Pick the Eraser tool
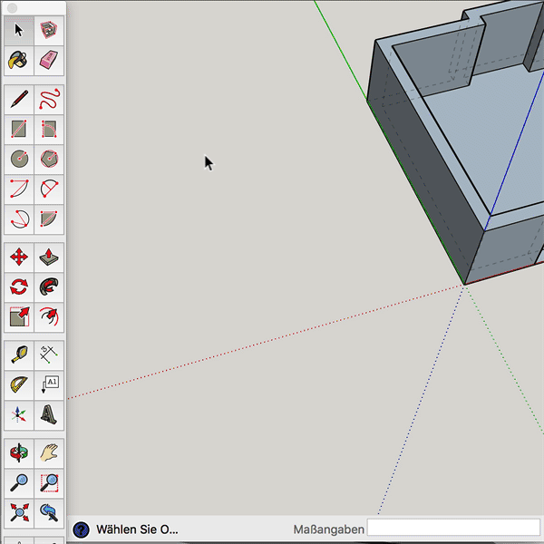This screenshot has width=544, height=544. click(49, 61)
